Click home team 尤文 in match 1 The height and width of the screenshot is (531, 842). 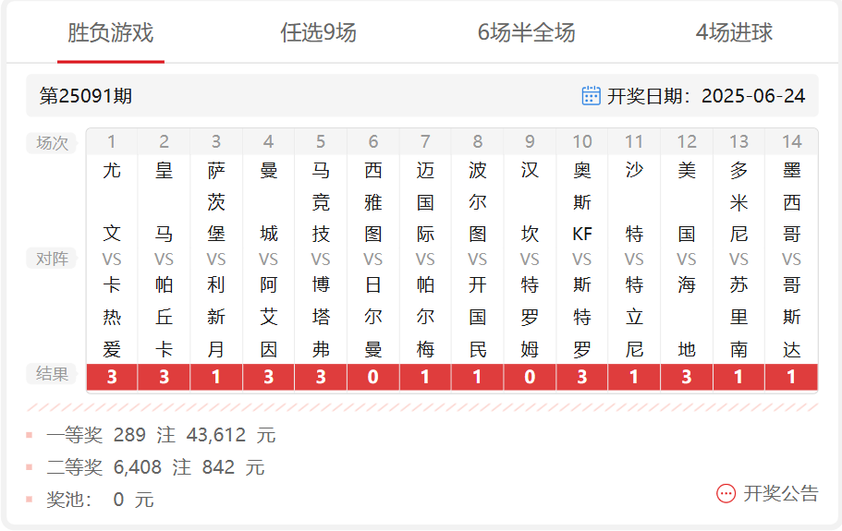pyautogui.click(x=112, y=201)
